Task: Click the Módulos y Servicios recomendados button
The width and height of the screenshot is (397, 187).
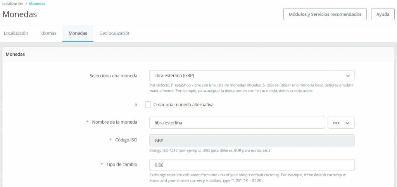Action: (325, 14)
